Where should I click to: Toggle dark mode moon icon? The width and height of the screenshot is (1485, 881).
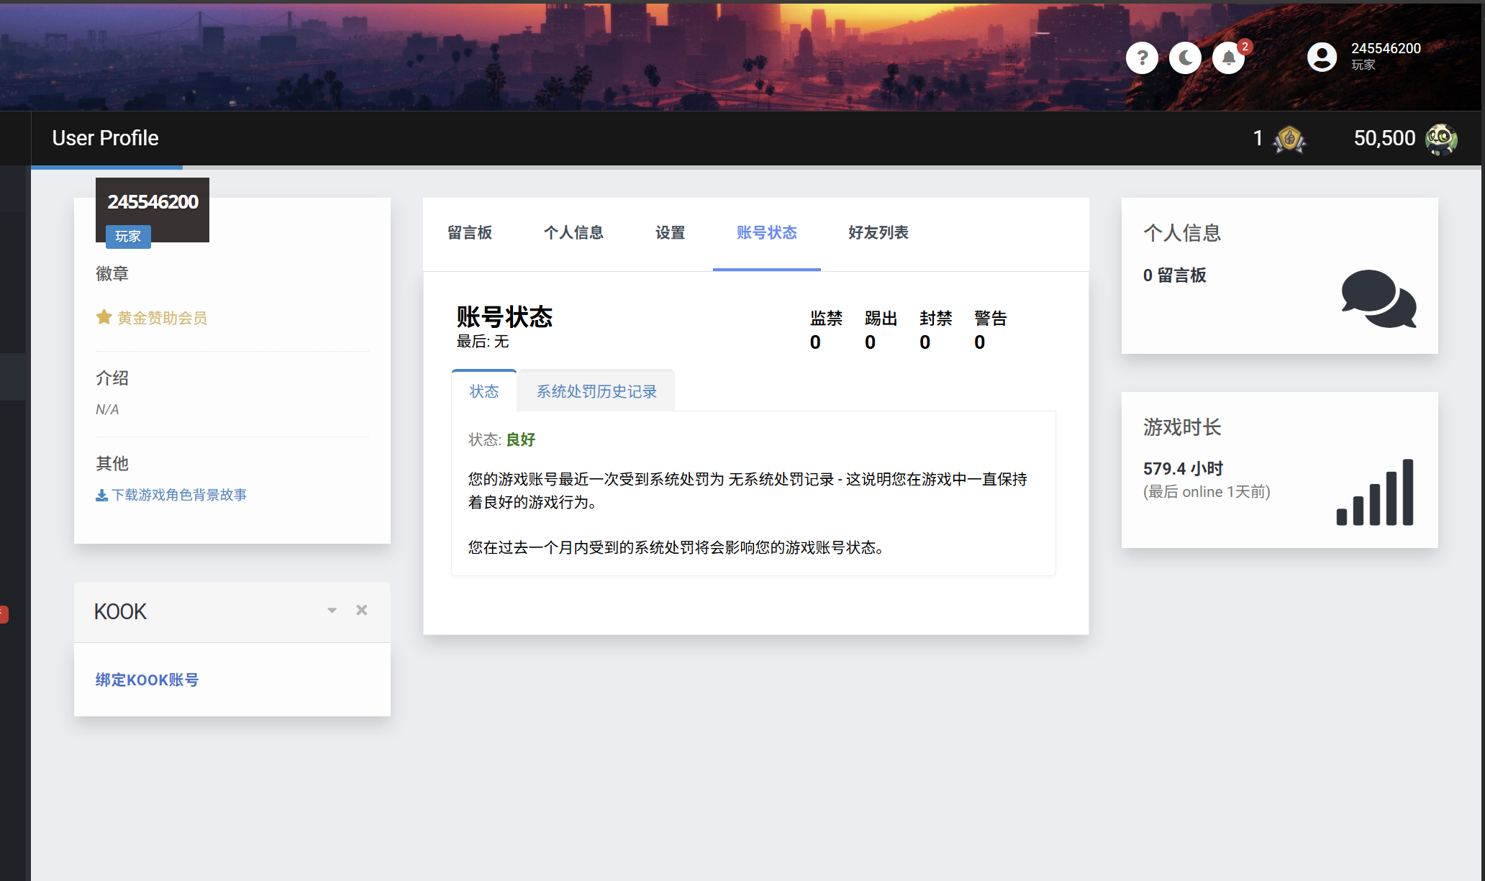(x=1185, y=58)
